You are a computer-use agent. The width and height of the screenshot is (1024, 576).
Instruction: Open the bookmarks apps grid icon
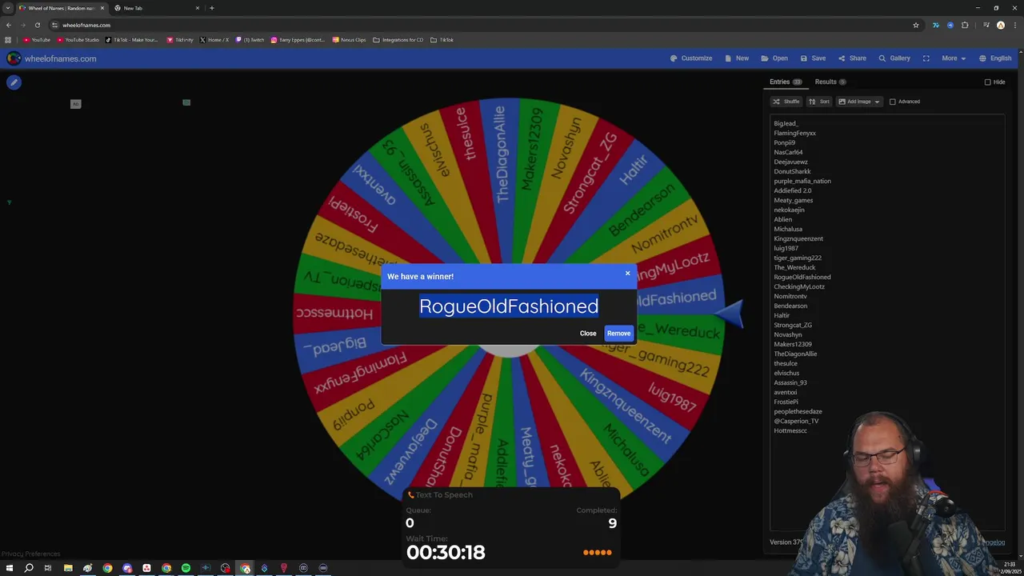point(8,40)
